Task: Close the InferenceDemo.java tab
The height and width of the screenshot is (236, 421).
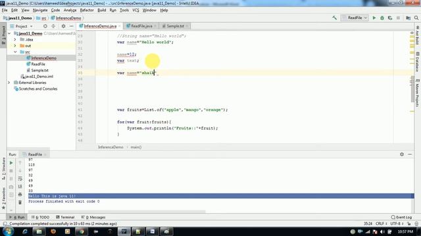Action: click(120, 26)
